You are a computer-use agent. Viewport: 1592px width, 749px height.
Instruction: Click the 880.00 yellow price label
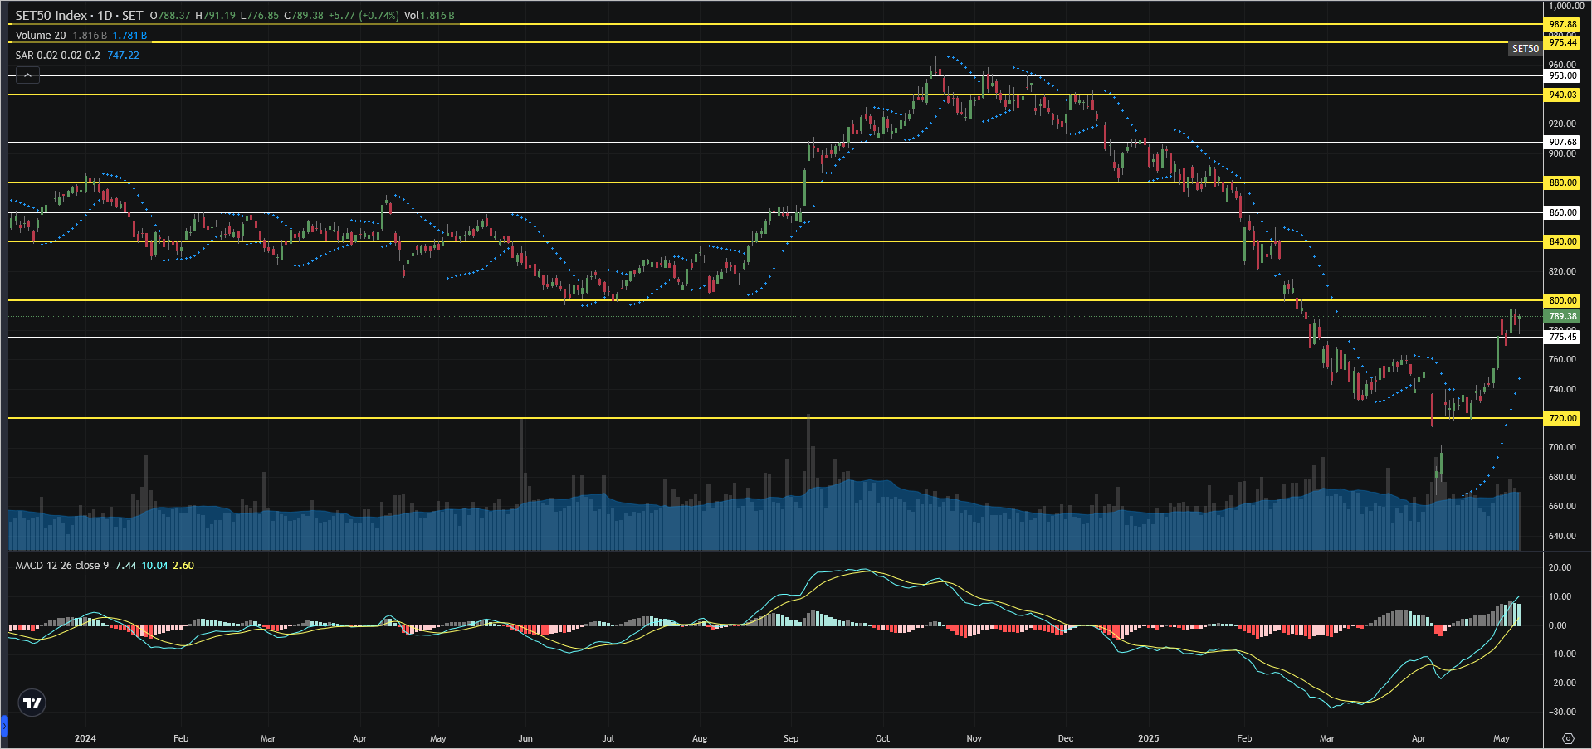coord(1563,182)
